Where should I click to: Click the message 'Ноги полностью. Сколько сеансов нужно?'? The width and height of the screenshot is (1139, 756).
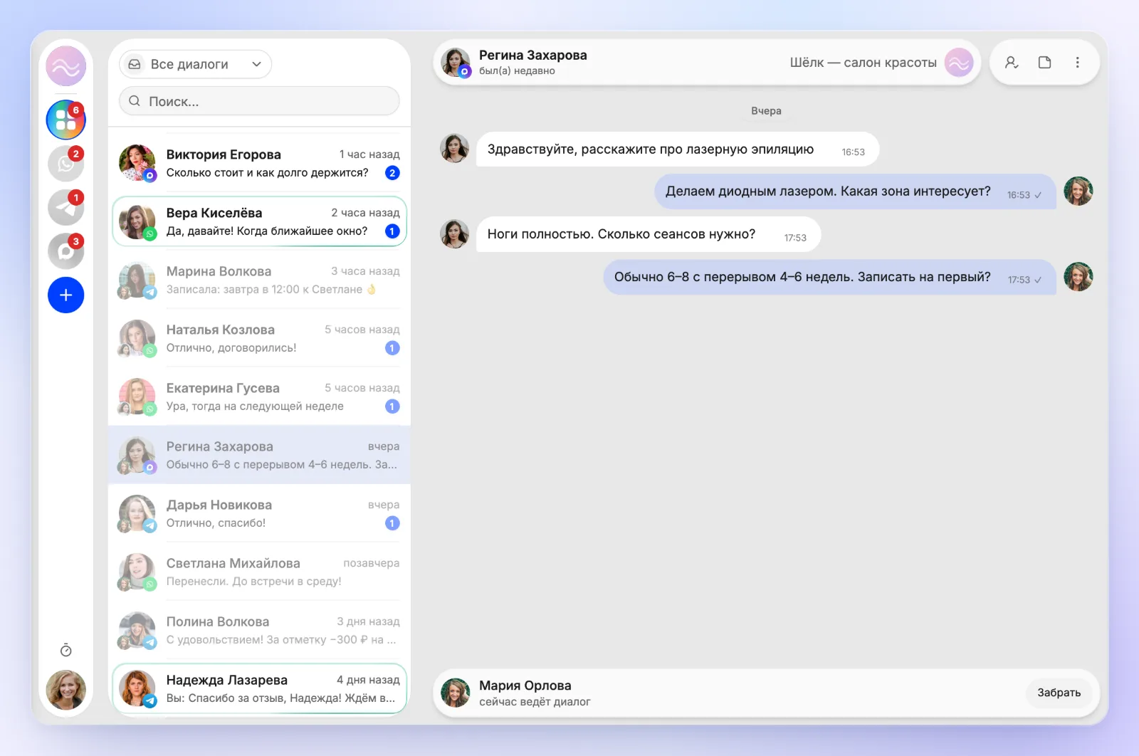[x=649, y=234]
